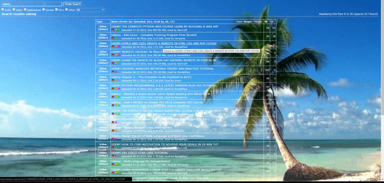384x183 pixels.
Task: Click VIP icon on Hacking Wireless Networks row
Action: coord(116,72)
